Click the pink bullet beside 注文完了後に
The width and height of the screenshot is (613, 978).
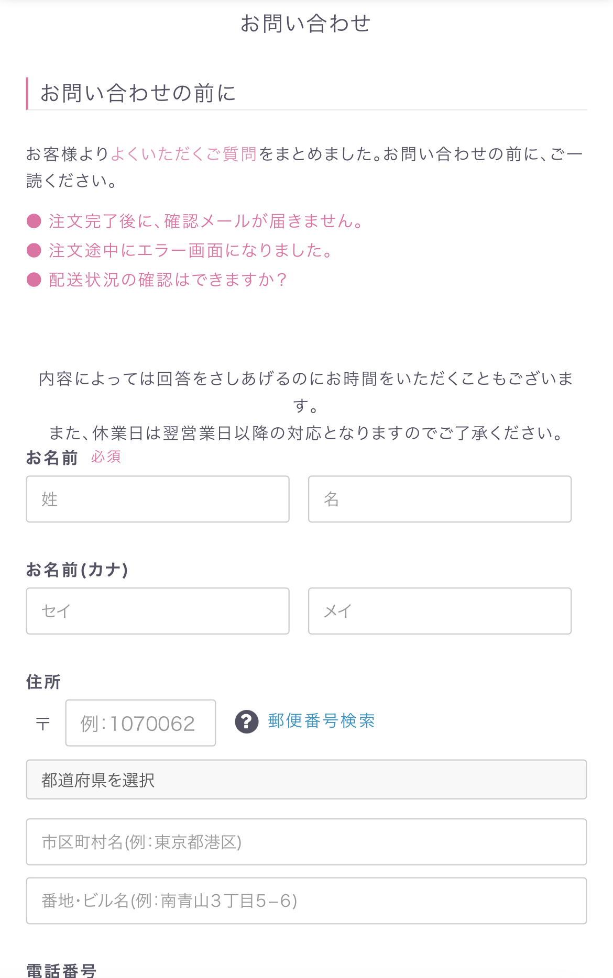pyautogui.click(x=34, y=221)
